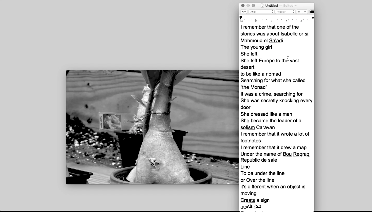Click the line "Republic de sale"

pos(259,160)
